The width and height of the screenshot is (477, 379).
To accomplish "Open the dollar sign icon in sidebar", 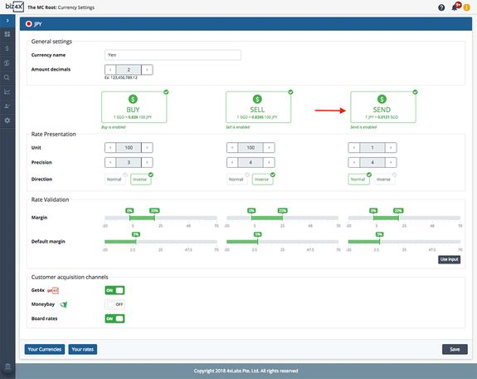I will click(x=7, y=48).
